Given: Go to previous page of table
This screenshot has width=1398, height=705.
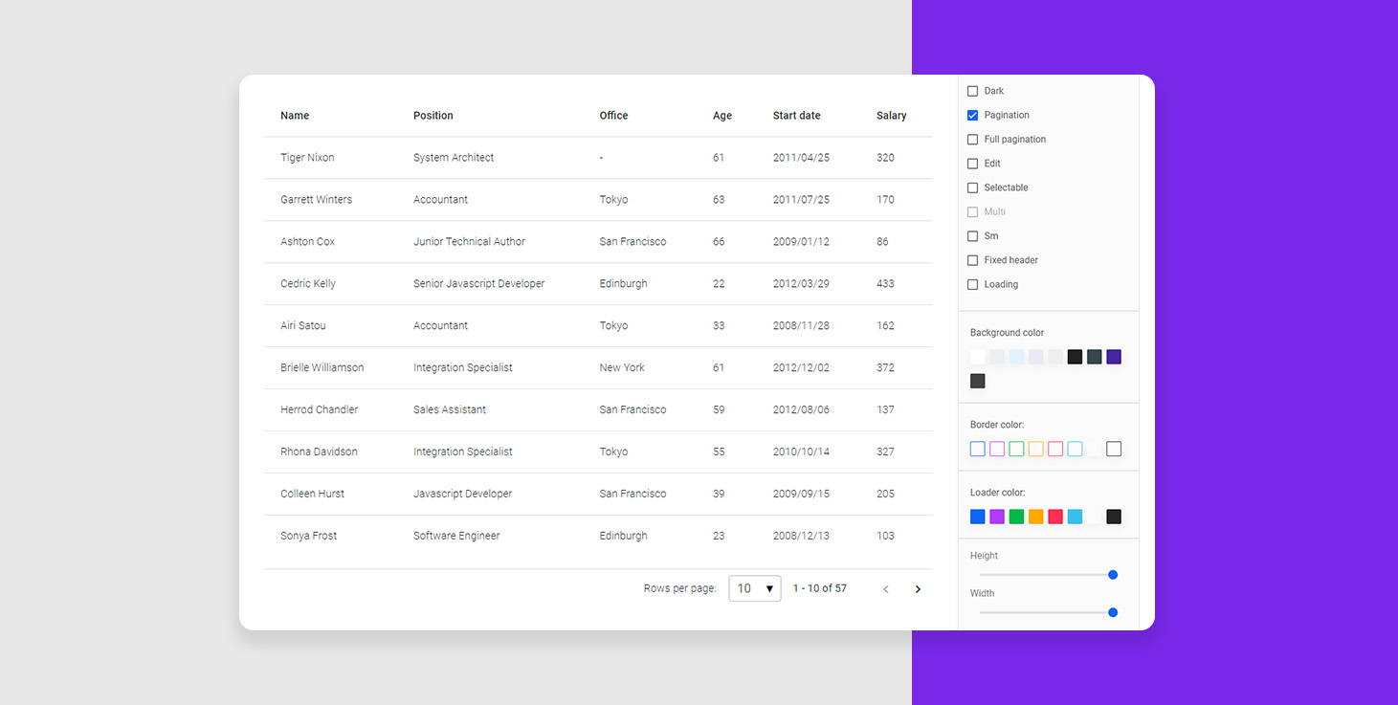Looking at the screenshot, I should click(885, 589).
